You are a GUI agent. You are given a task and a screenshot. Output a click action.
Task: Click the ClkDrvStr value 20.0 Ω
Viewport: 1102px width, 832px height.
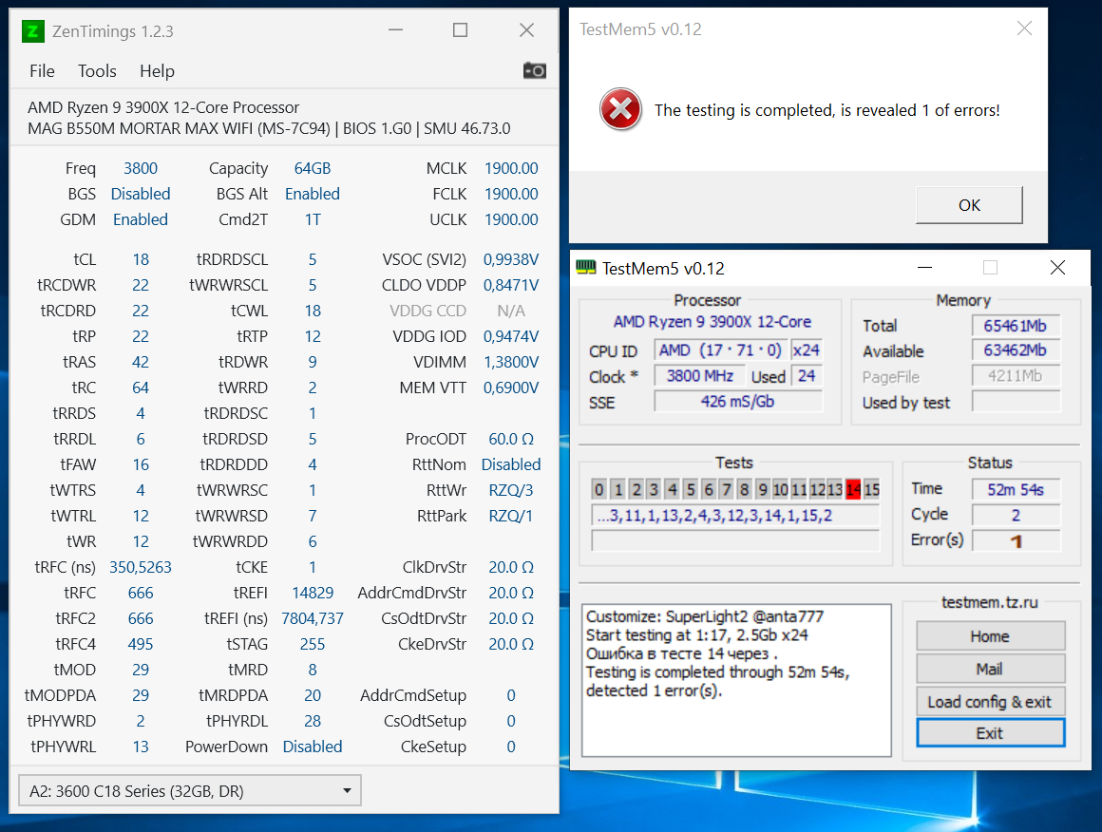511,567
